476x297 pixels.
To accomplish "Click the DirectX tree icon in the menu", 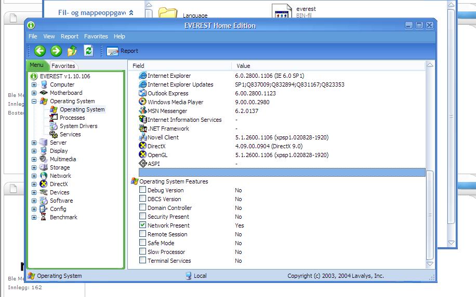I will click(x=44, y=184).
